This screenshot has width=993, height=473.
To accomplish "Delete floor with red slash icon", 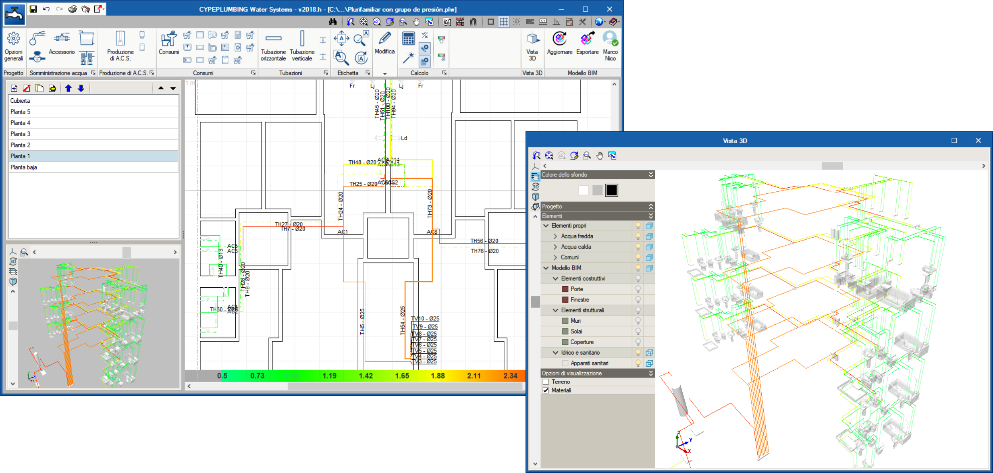I will point(27,88).
